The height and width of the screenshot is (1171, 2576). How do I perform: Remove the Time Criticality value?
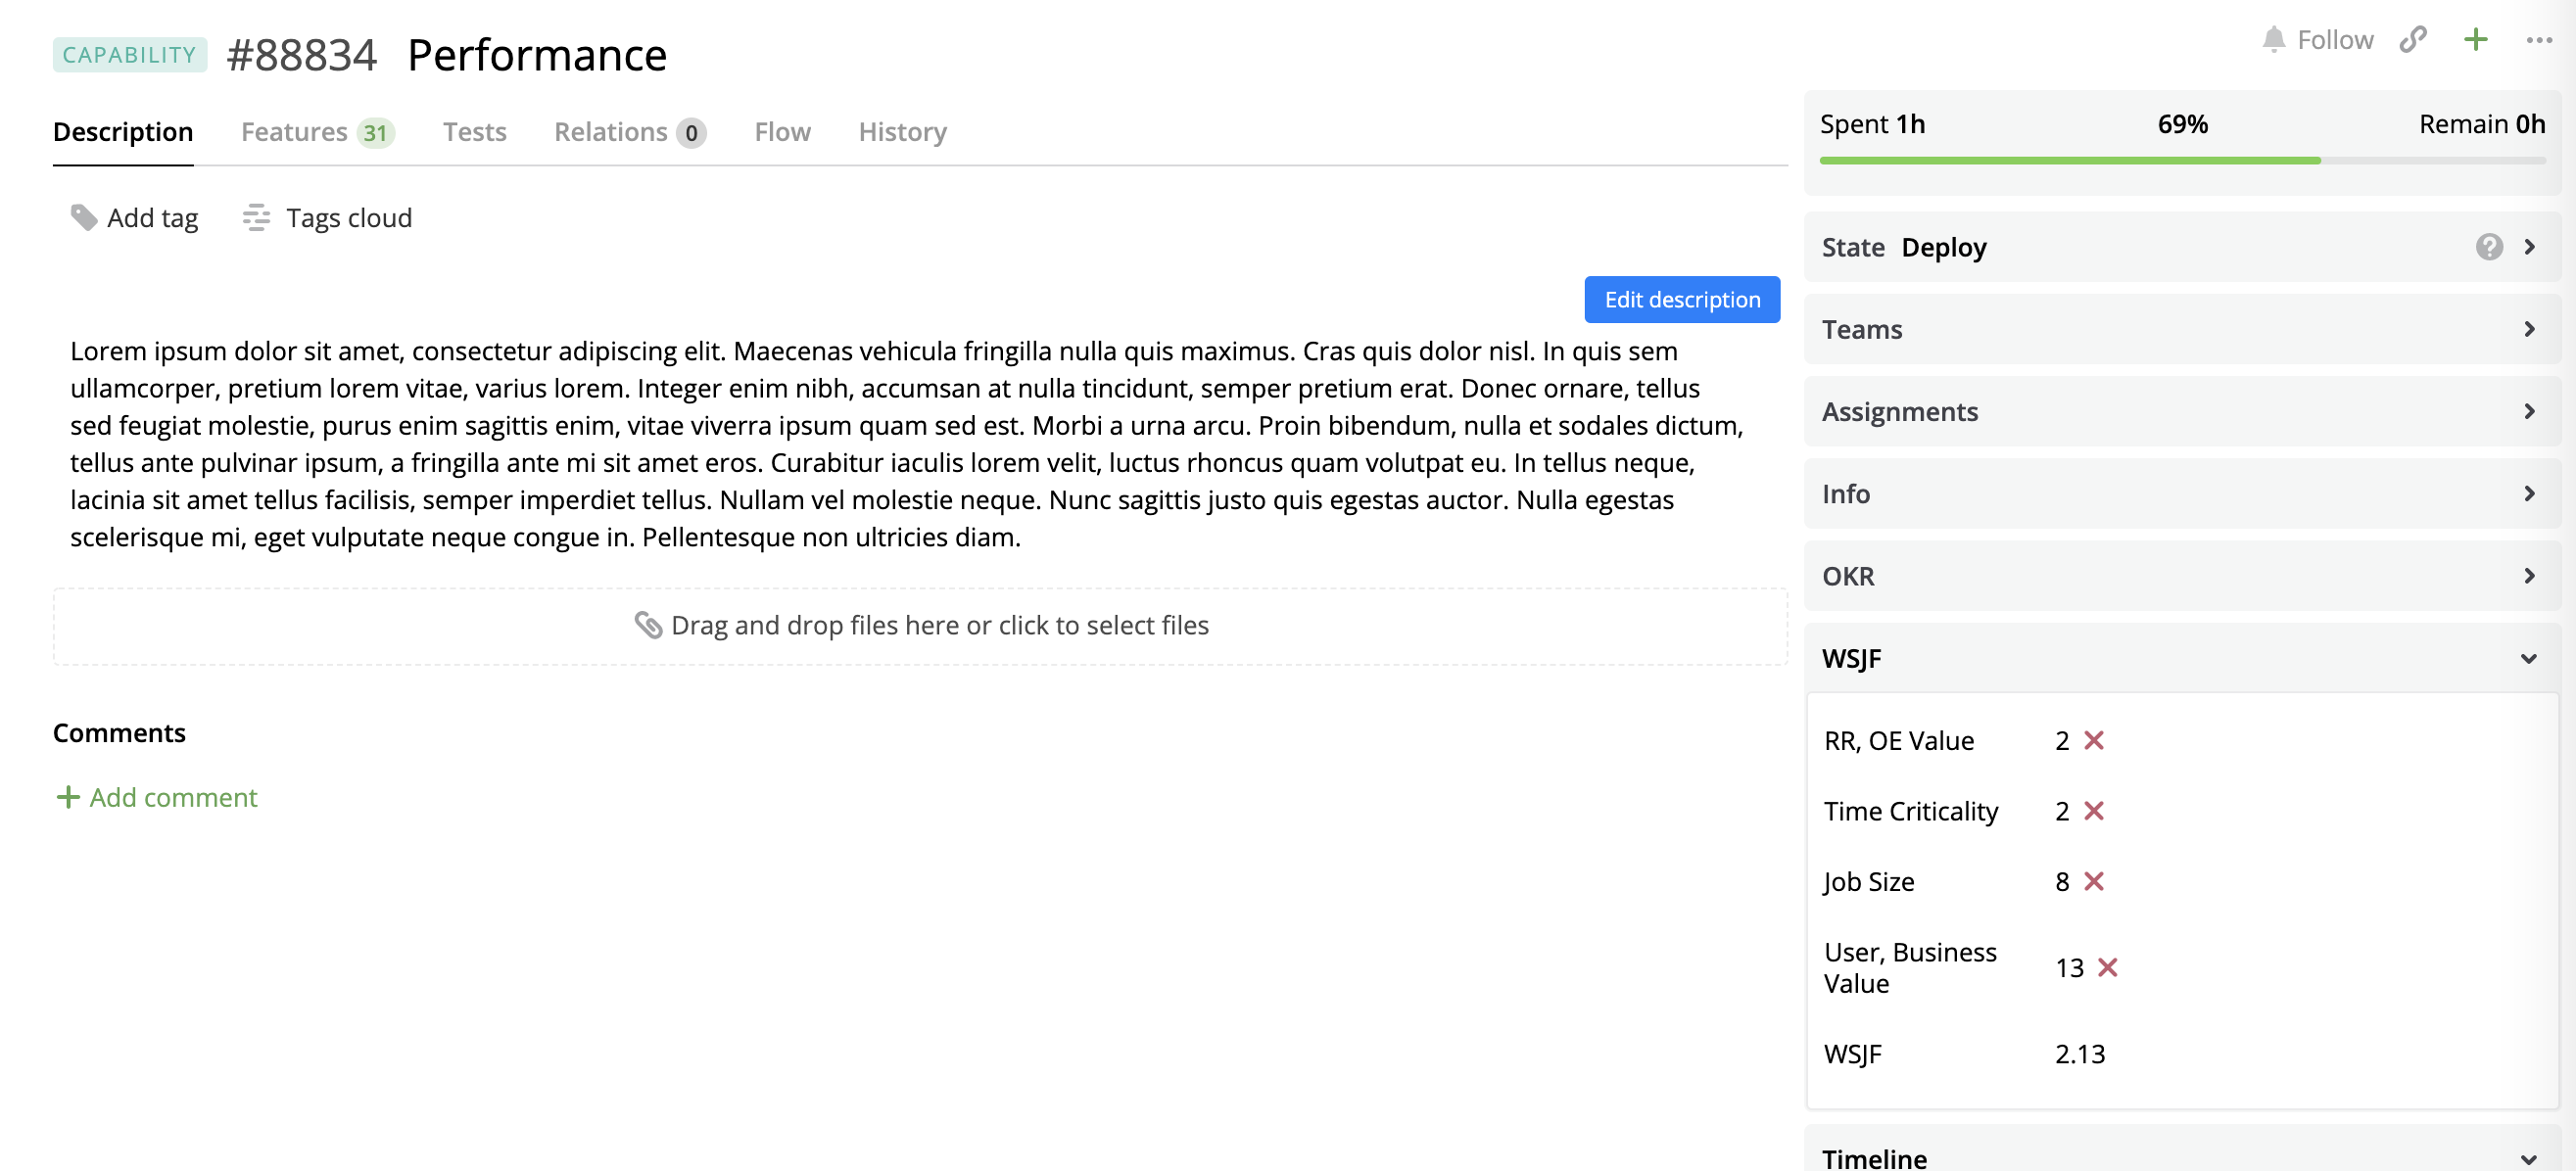[x=2093, y=811]
